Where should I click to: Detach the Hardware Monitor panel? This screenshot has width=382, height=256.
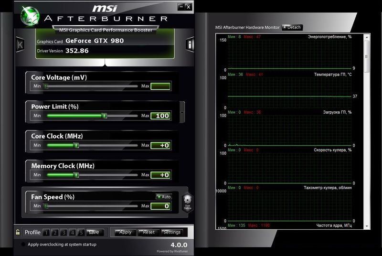click(292, 27)
